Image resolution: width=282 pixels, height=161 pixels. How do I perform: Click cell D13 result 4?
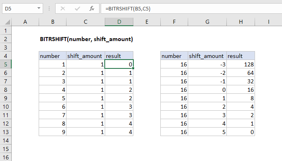pyautogui.click(x=119, y=132)
